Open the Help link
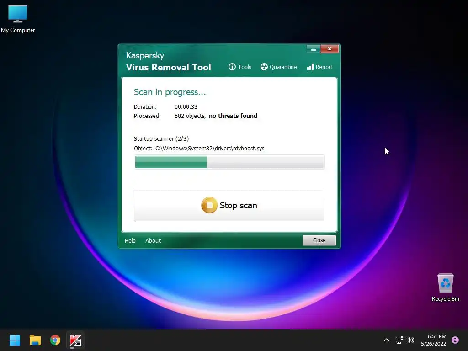 [x=130, y=240]
